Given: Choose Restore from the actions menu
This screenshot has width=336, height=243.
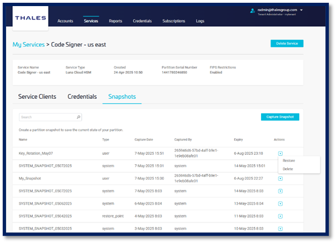Looking at the screenshot, I should (289, 160).
